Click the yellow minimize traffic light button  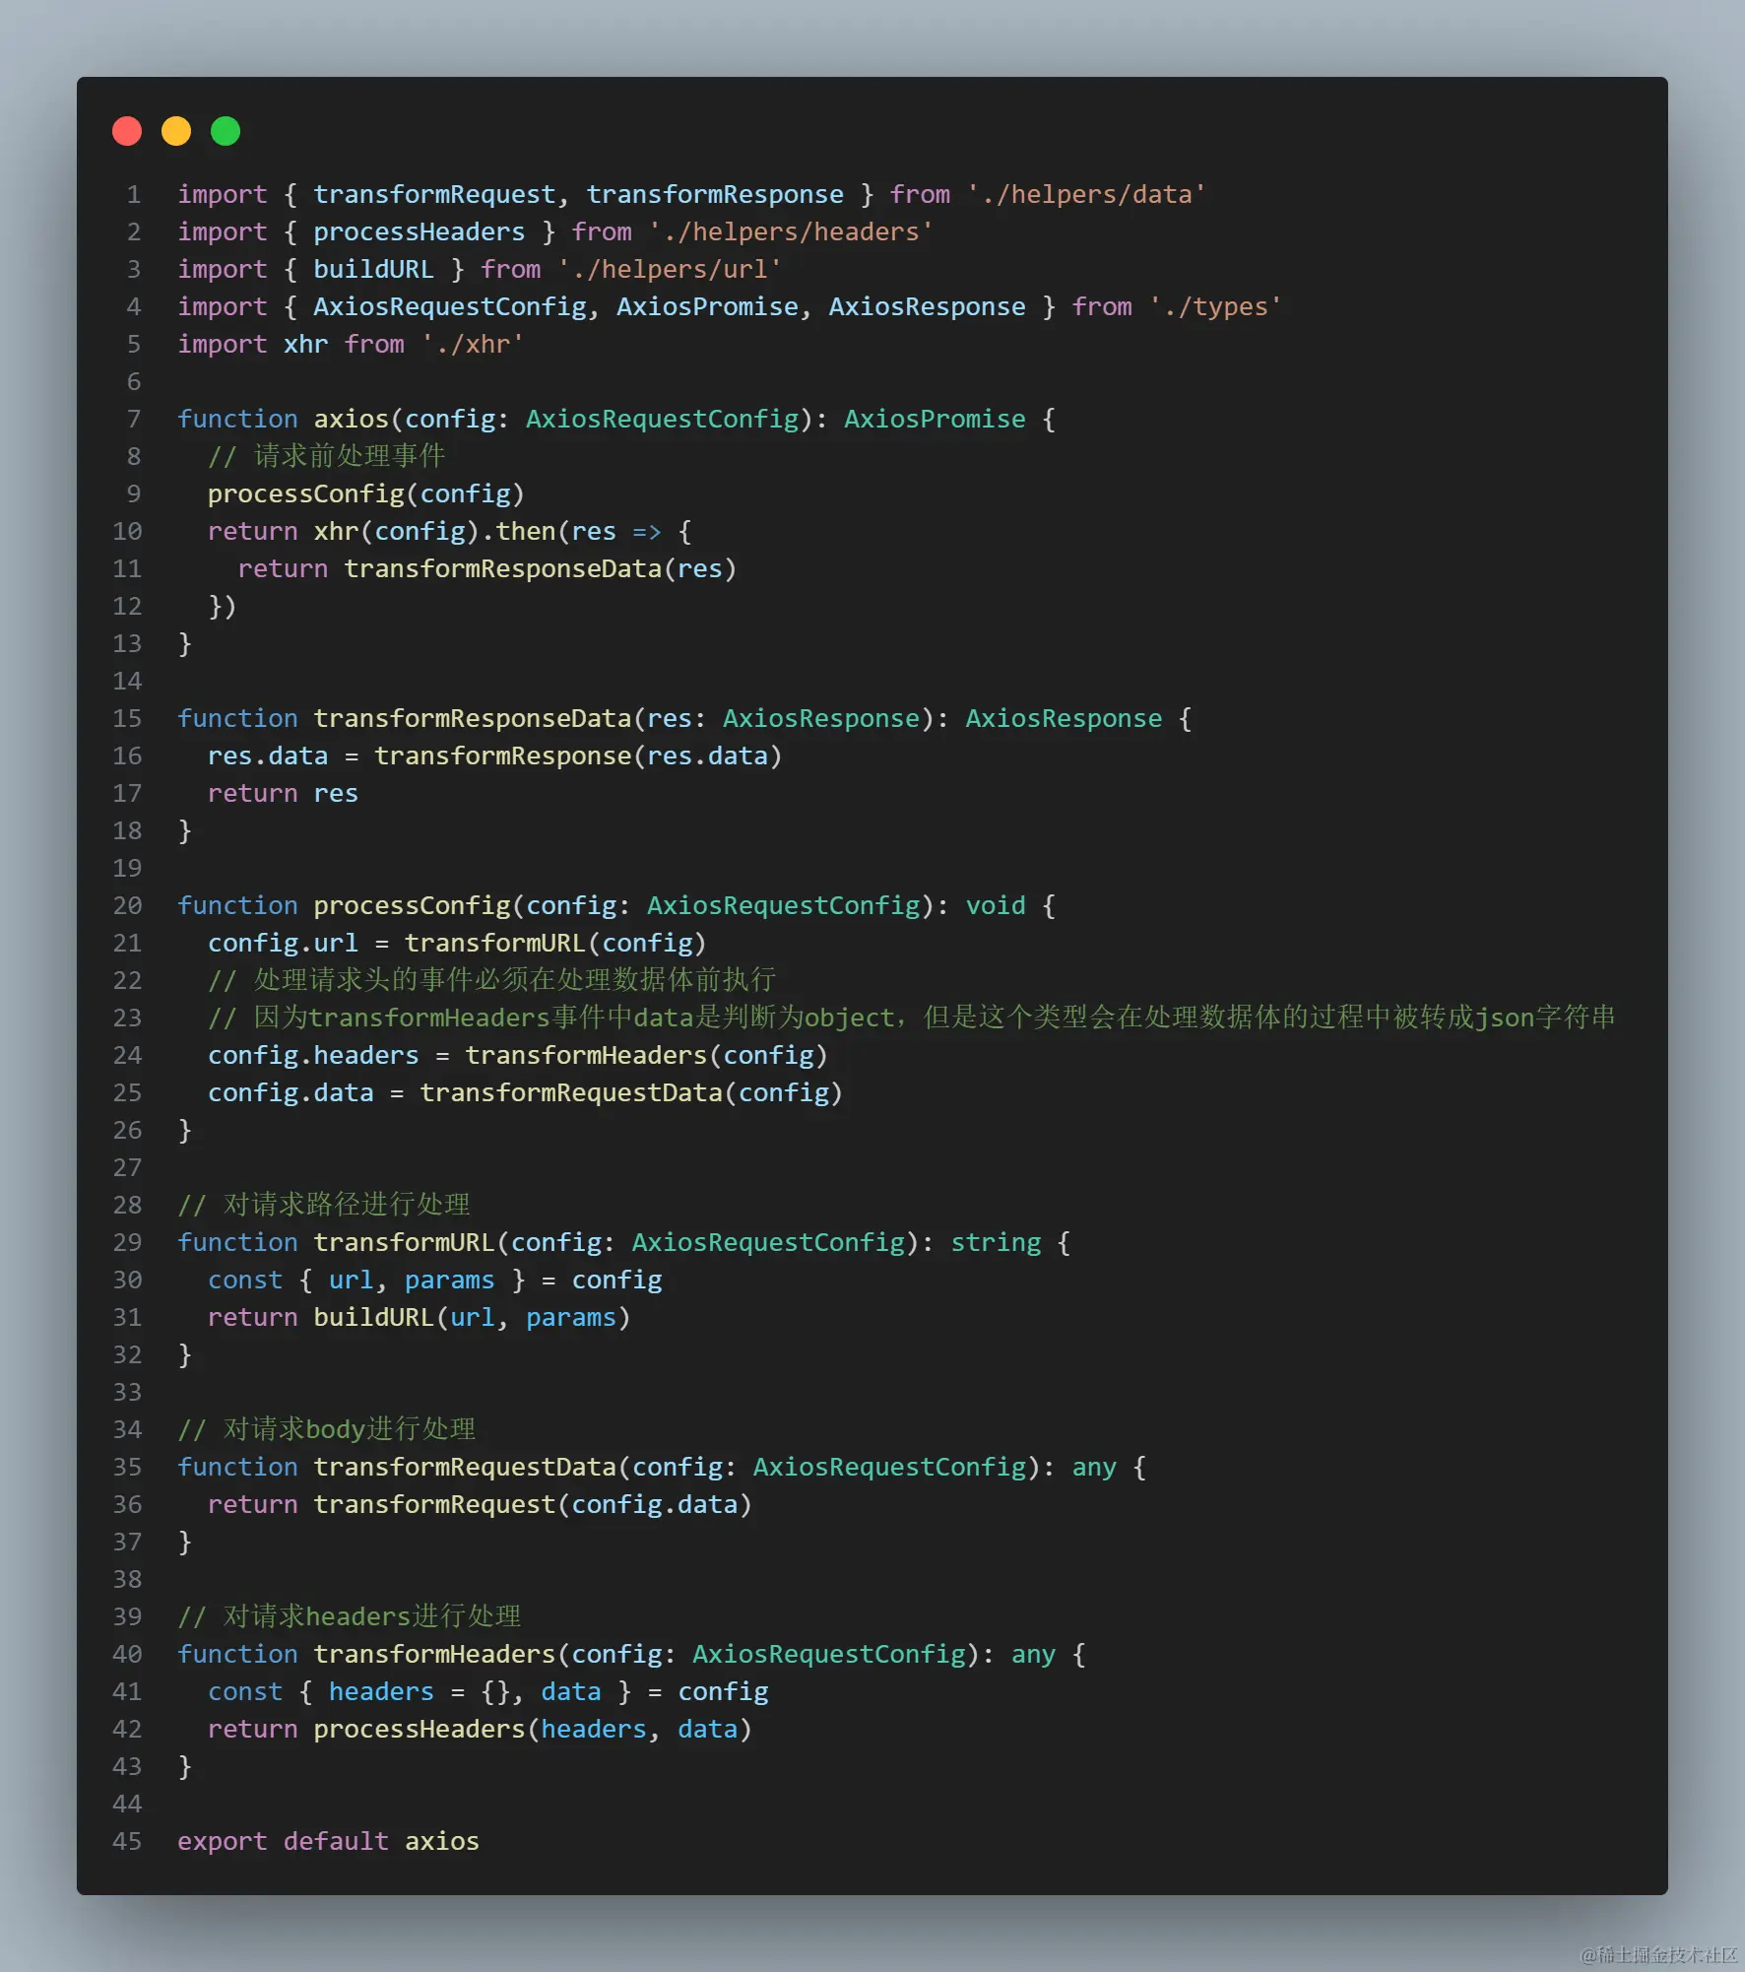tap(175, 130)
